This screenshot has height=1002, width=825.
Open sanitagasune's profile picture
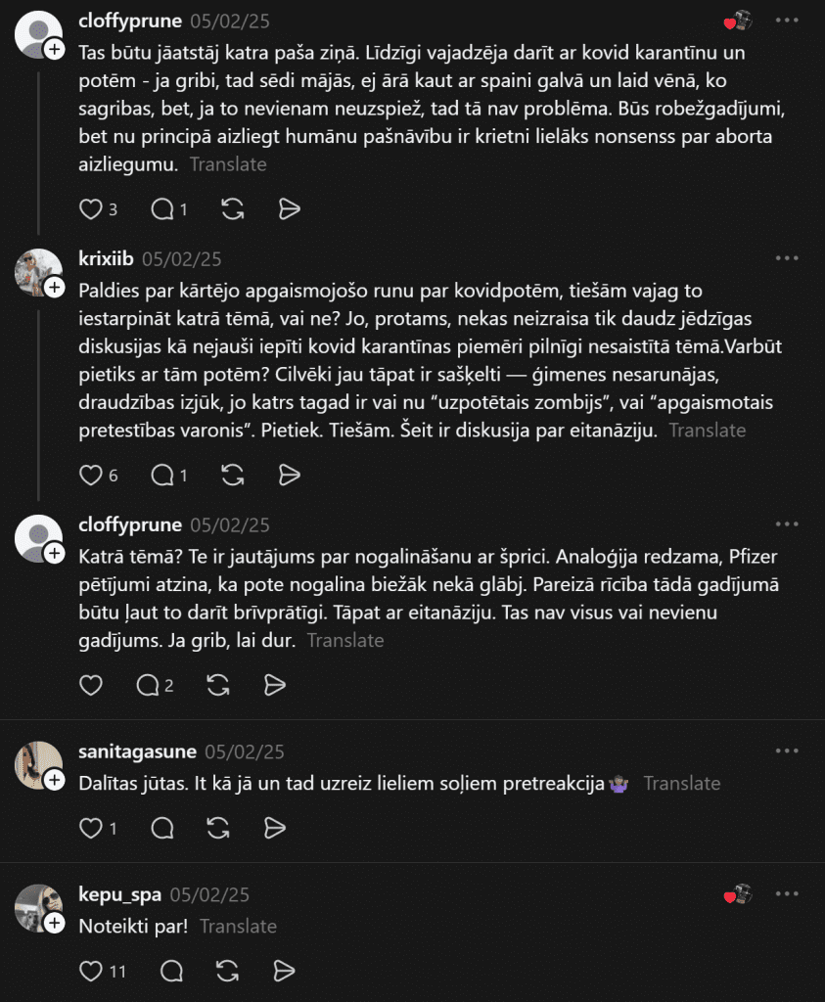pyautogui.click(x=37, y=764)
